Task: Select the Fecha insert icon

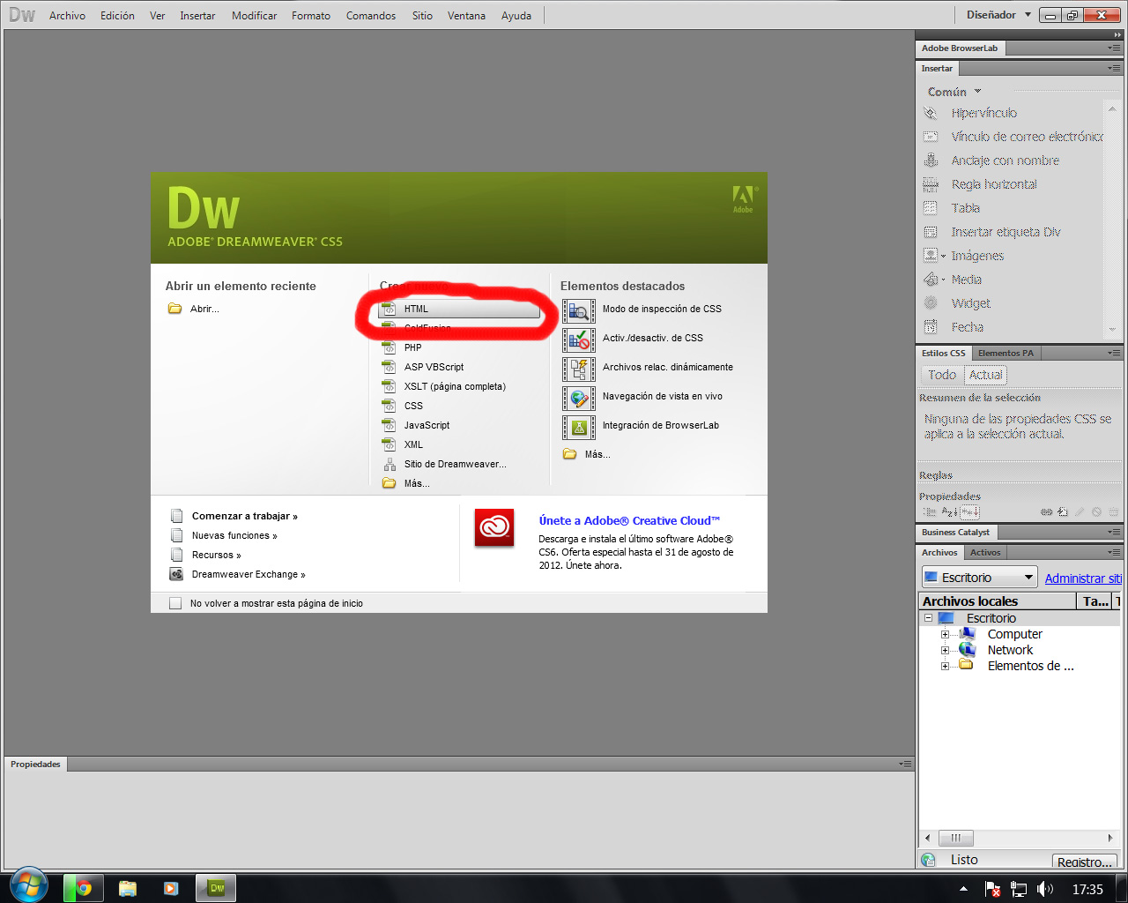Action: click(x=932, y=326)
